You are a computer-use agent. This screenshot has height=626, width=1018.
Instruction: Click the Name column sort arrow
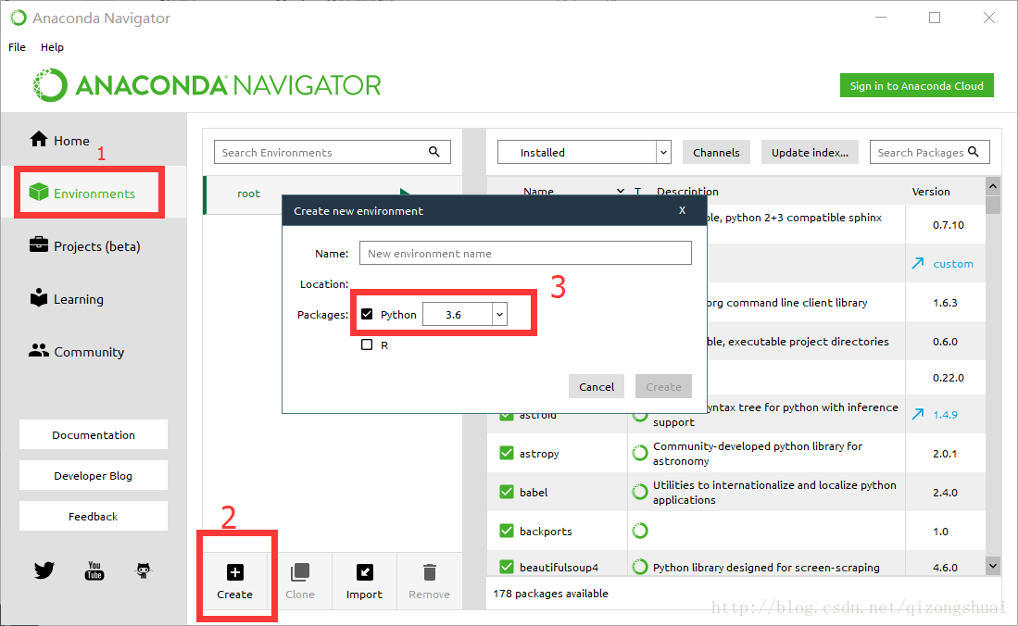coord(621,191)
